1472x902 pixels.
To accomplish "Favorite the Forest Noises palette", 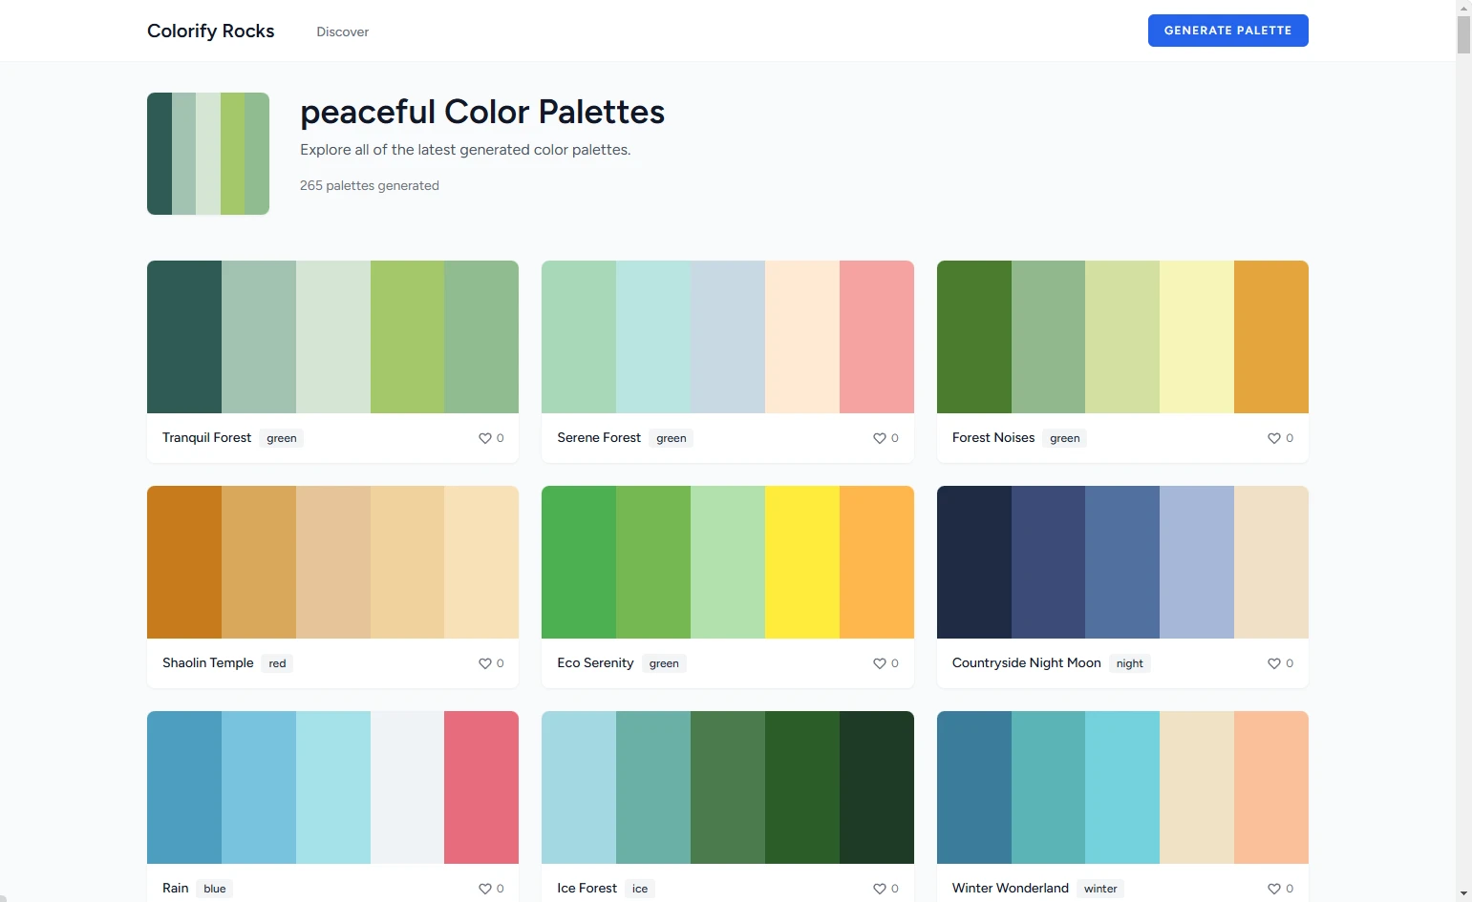I will coord(1273,438).
